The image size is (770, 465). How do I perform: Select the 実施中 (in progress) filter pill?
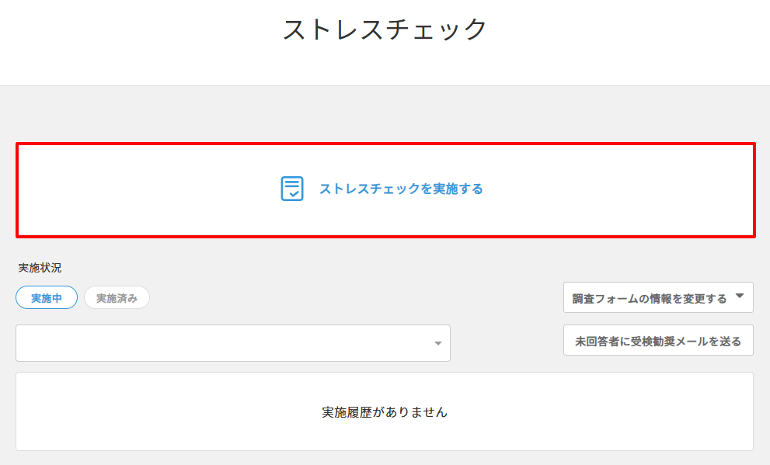pos(46,297)
